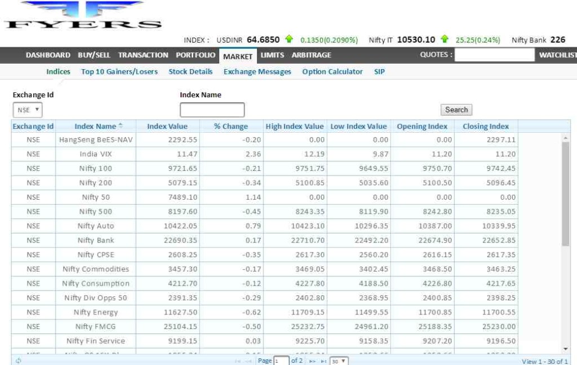Jump to last page using pager icon
The height and width of the screenshot is (365, 577).
[x=323, y=361]
